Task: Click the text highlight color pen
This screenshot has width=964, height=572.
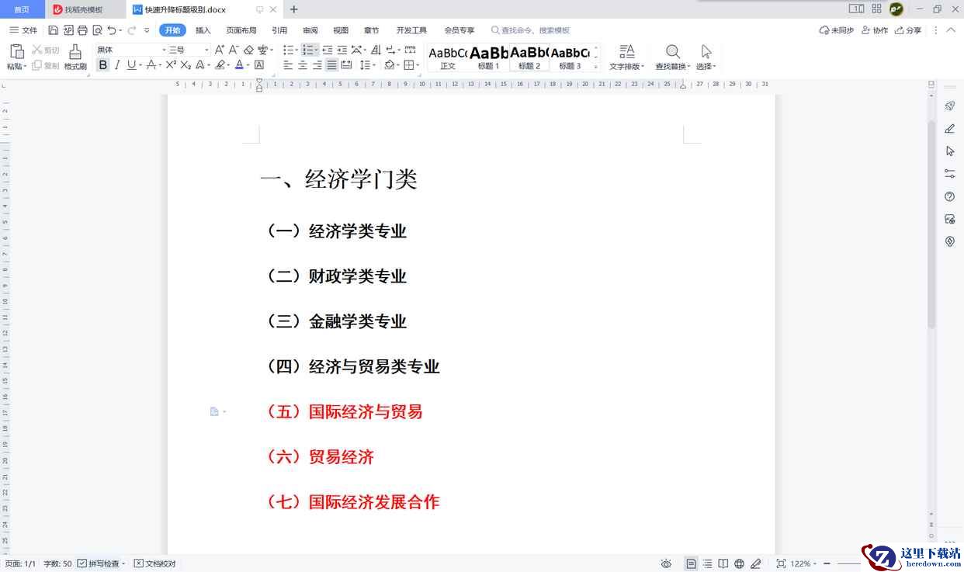Action: (220, 65)
